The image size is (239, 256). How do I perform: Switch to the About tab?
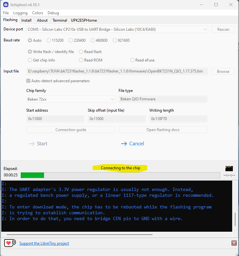pos(42,20)
